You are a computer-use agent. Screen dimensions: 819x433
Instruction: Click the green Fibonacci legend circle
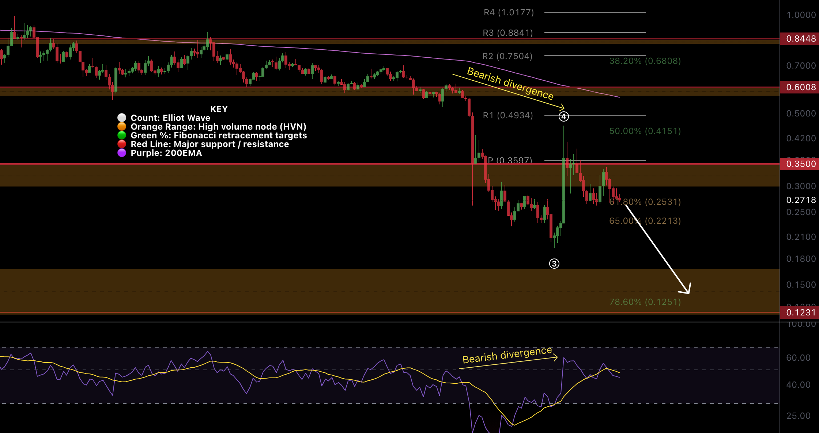coord(122,135)
